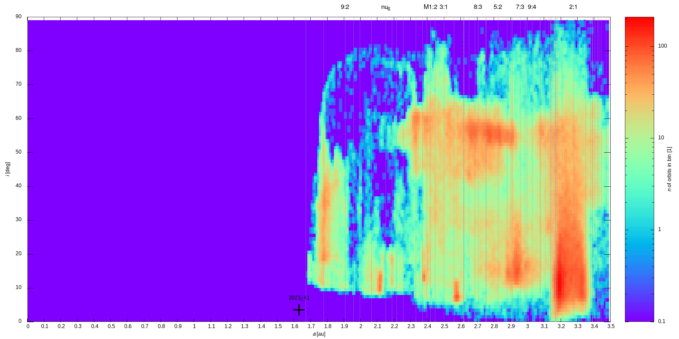679x339 pixels.
Task: Click the x-axis tick label '2.5'
Action: (444, 326)
